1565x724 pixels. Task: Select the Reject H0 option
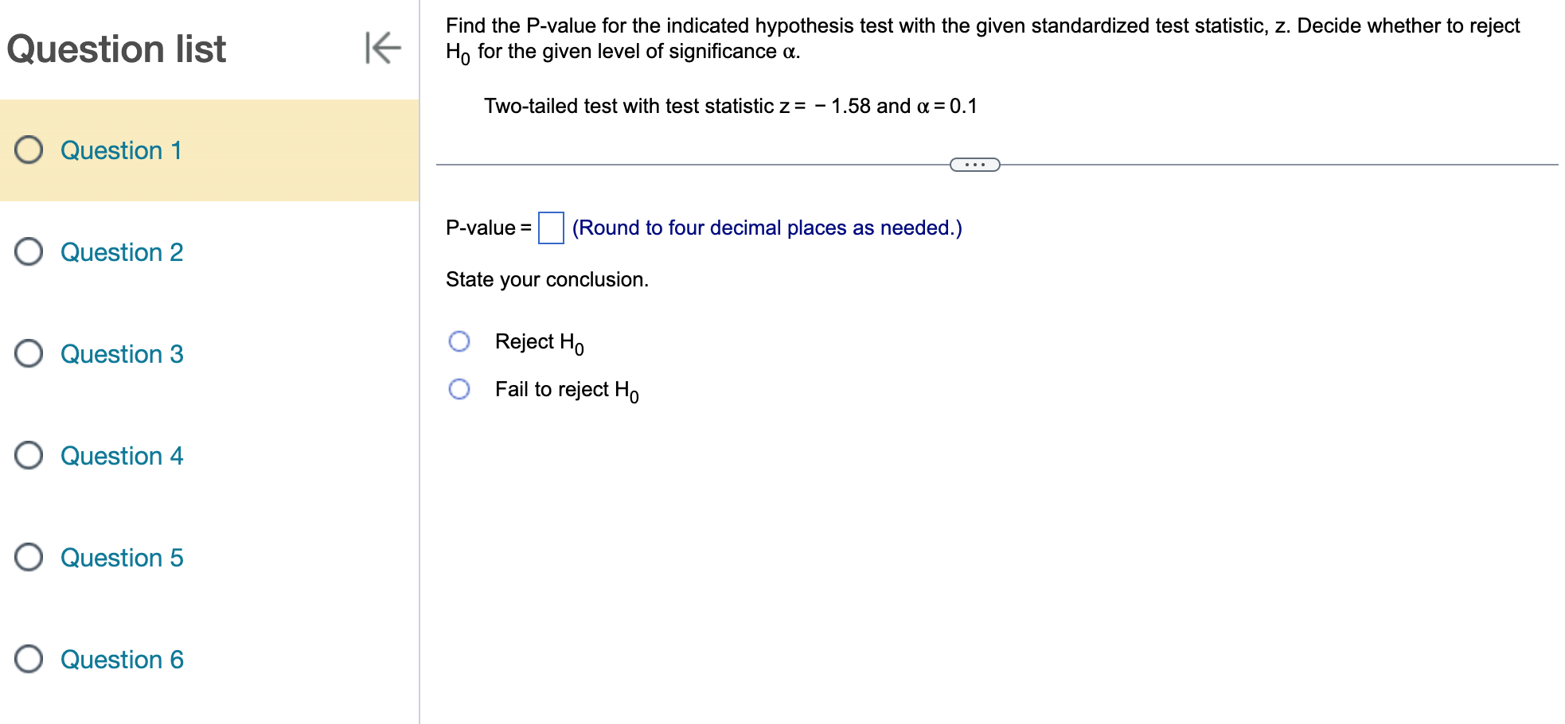click(459, 341)
